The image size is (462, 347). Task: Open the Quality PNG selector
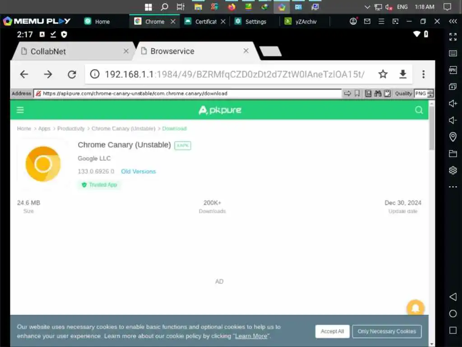click(x=420, y=94)
